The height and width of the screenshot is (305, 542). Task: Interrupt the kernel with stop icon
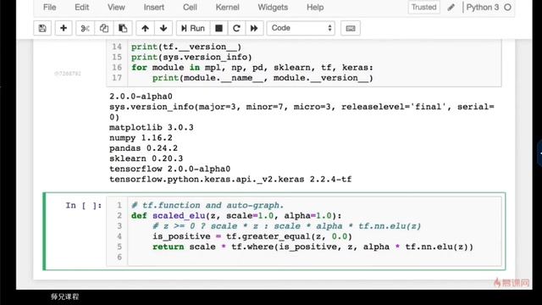[x=218, y=28]
